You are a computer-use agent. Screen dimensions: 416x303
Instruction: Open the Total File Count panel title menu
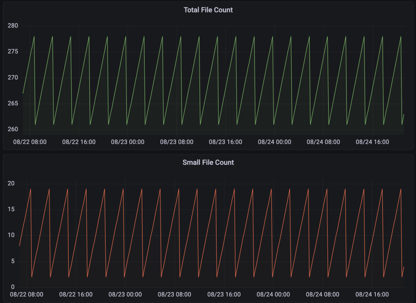click(208, 10)
